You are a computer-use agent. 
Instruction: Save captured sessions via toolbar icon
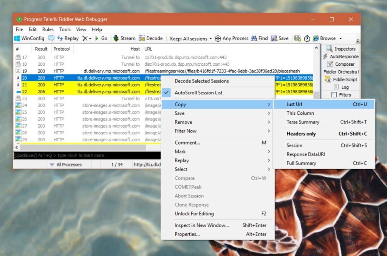coord(280,38)
